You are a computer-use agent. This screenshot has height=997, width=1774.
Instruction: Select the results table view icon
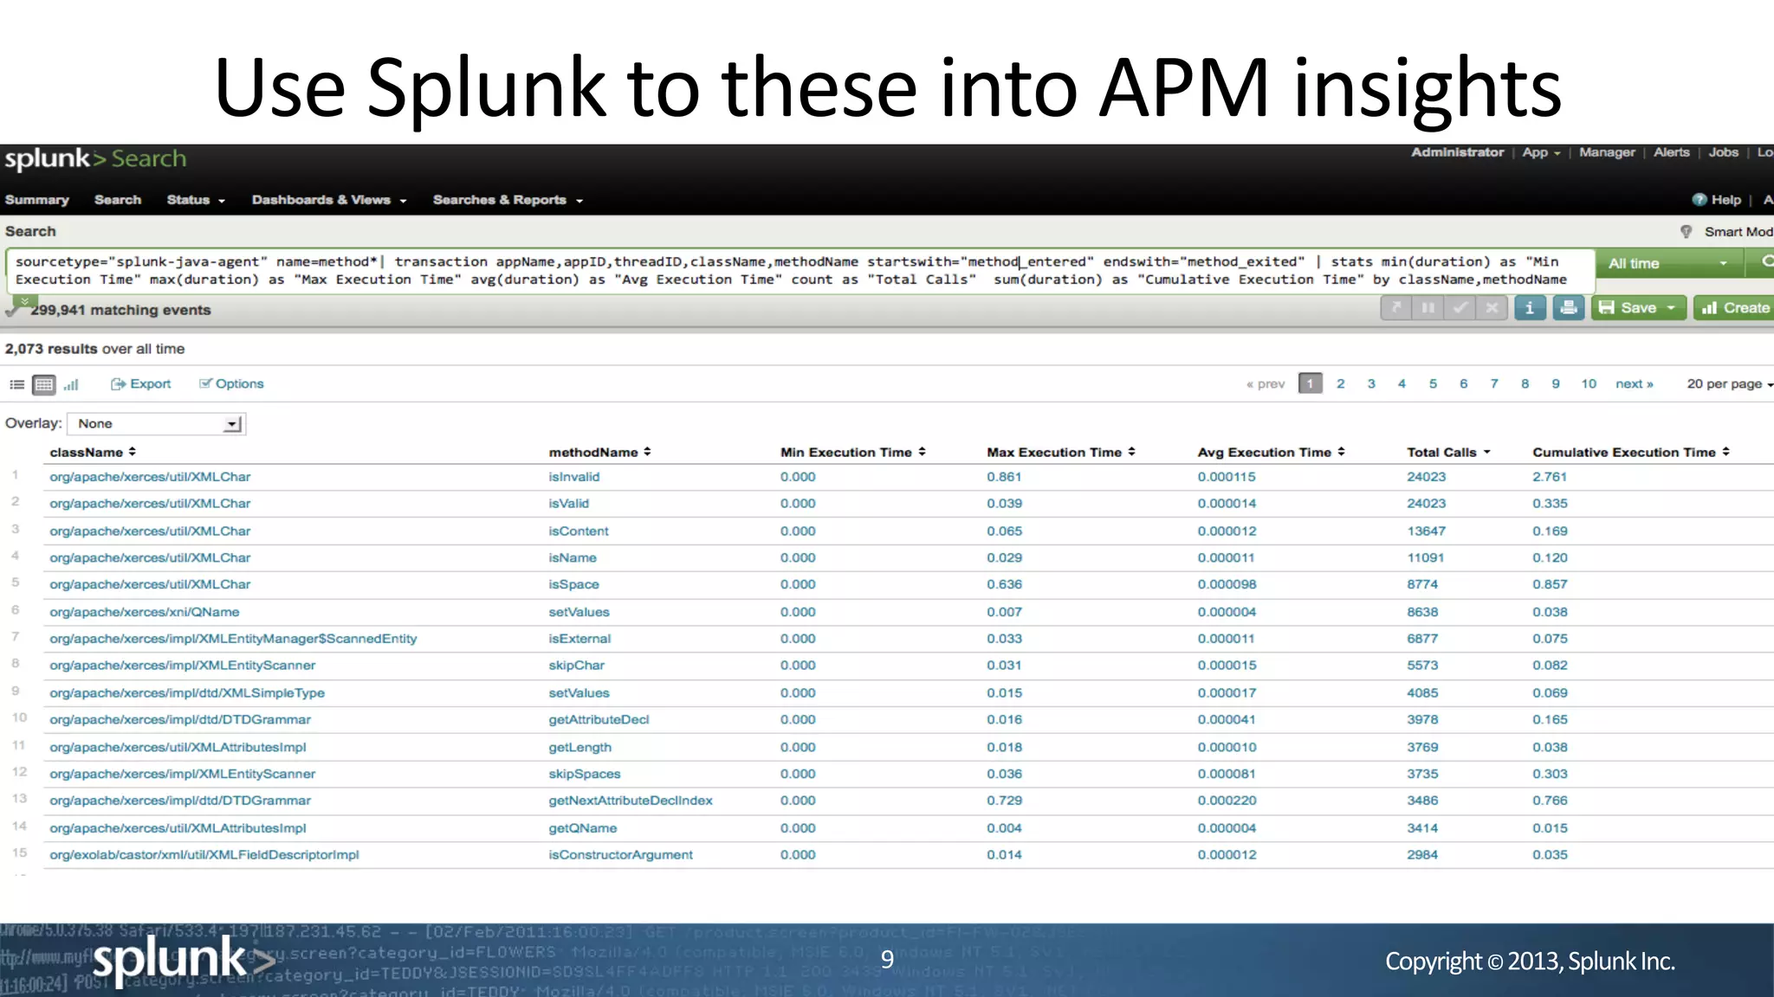[44, 384]
